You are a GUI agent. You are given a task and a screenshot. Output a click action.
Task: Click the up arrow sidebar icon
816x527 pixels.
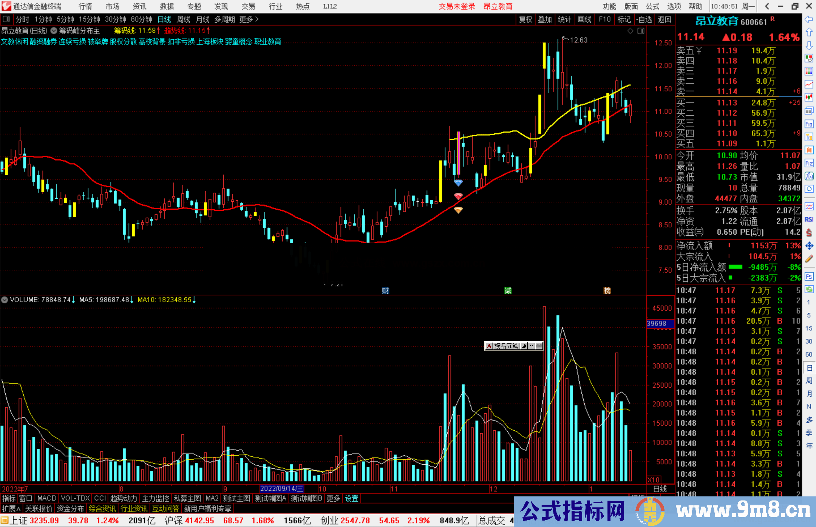tap(809, 32)
